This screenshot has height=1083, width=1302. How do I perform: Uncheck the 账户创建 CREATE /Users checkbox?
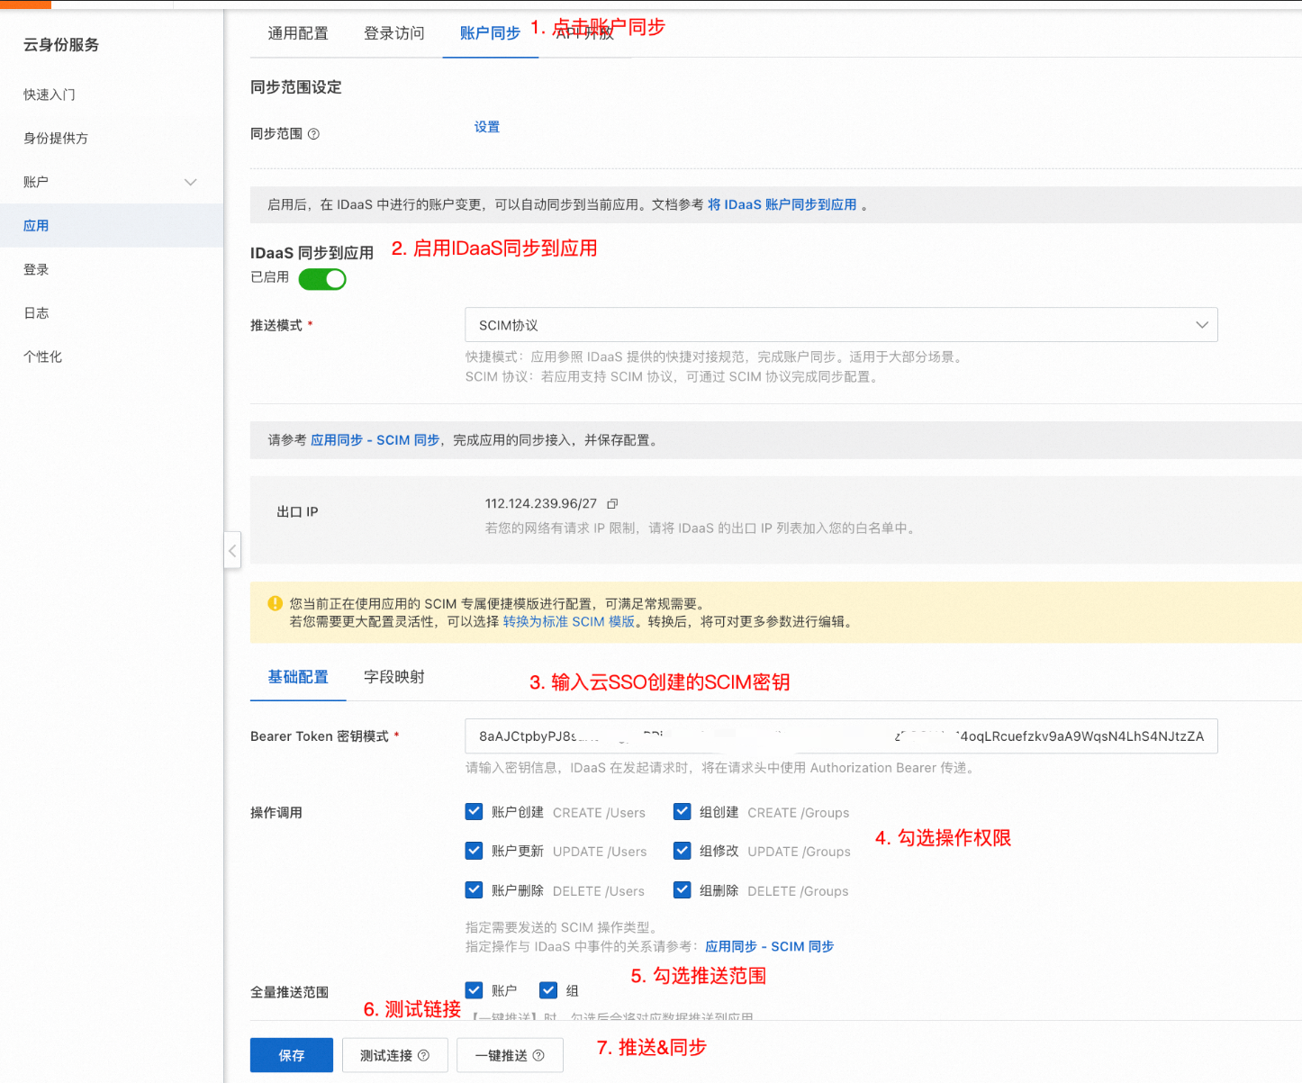[474, 811]
